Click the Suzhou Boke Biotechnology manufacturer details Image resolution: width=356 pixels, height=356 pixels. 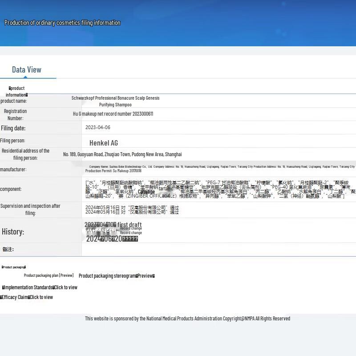click(x=220, y=169)
